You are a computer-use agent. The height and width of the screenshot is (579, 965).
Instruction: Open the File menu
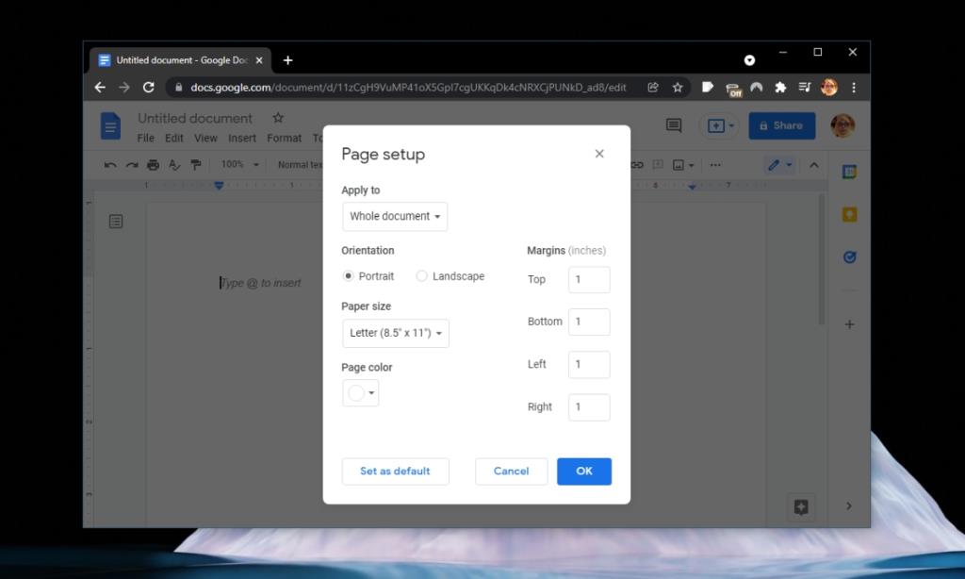[x=145, y=138]
